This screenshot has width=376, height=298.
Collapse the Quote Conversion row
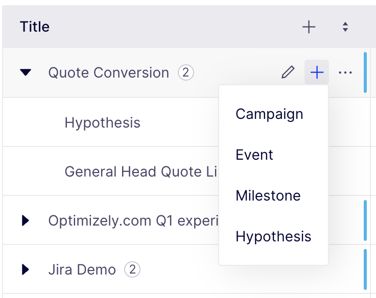[x=26, y=72]
